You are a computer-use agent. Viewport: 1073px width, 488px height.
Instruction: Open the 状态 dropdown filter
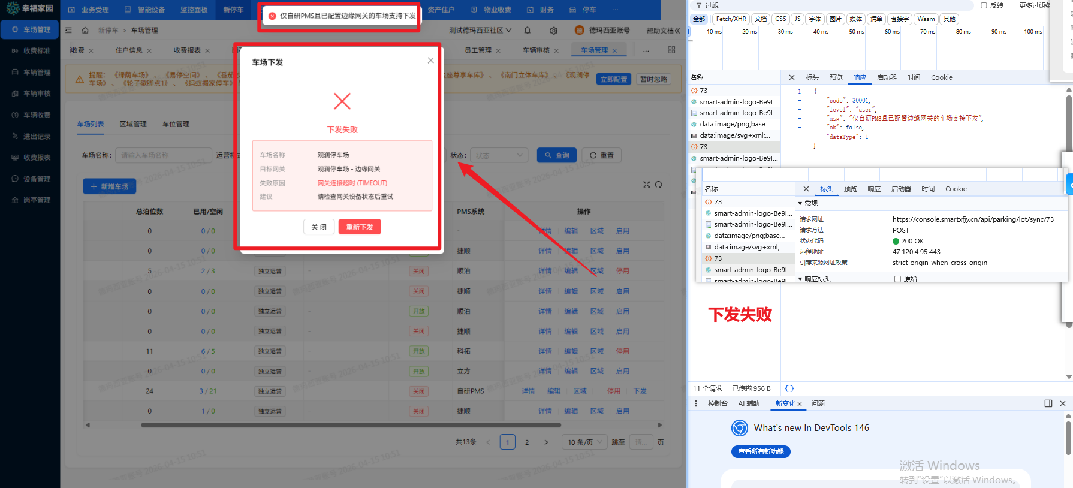point(499,155)
